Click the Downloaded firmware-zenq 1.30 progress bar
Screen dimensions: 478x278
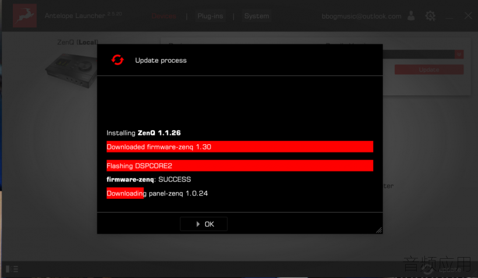240,147
